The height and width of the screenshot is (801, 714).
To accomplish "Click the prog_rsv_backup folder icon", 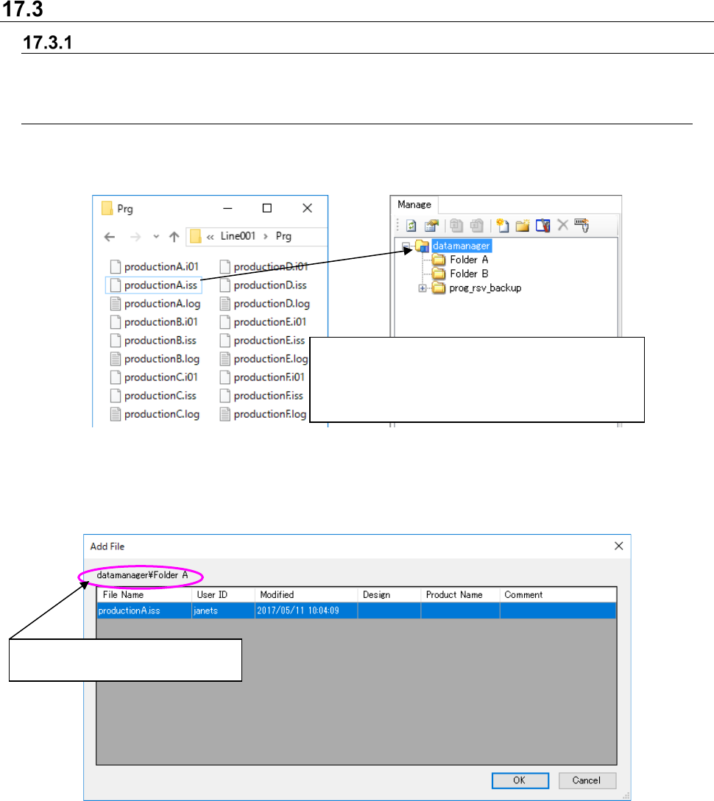I will [x=439, y=288].
